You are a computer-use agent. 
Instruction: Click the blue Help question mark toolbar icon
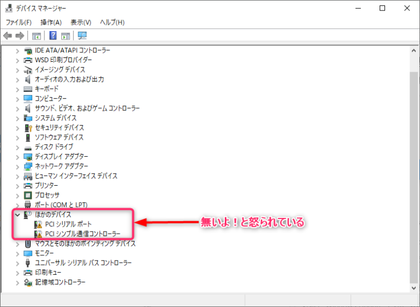tap(53, 36)
